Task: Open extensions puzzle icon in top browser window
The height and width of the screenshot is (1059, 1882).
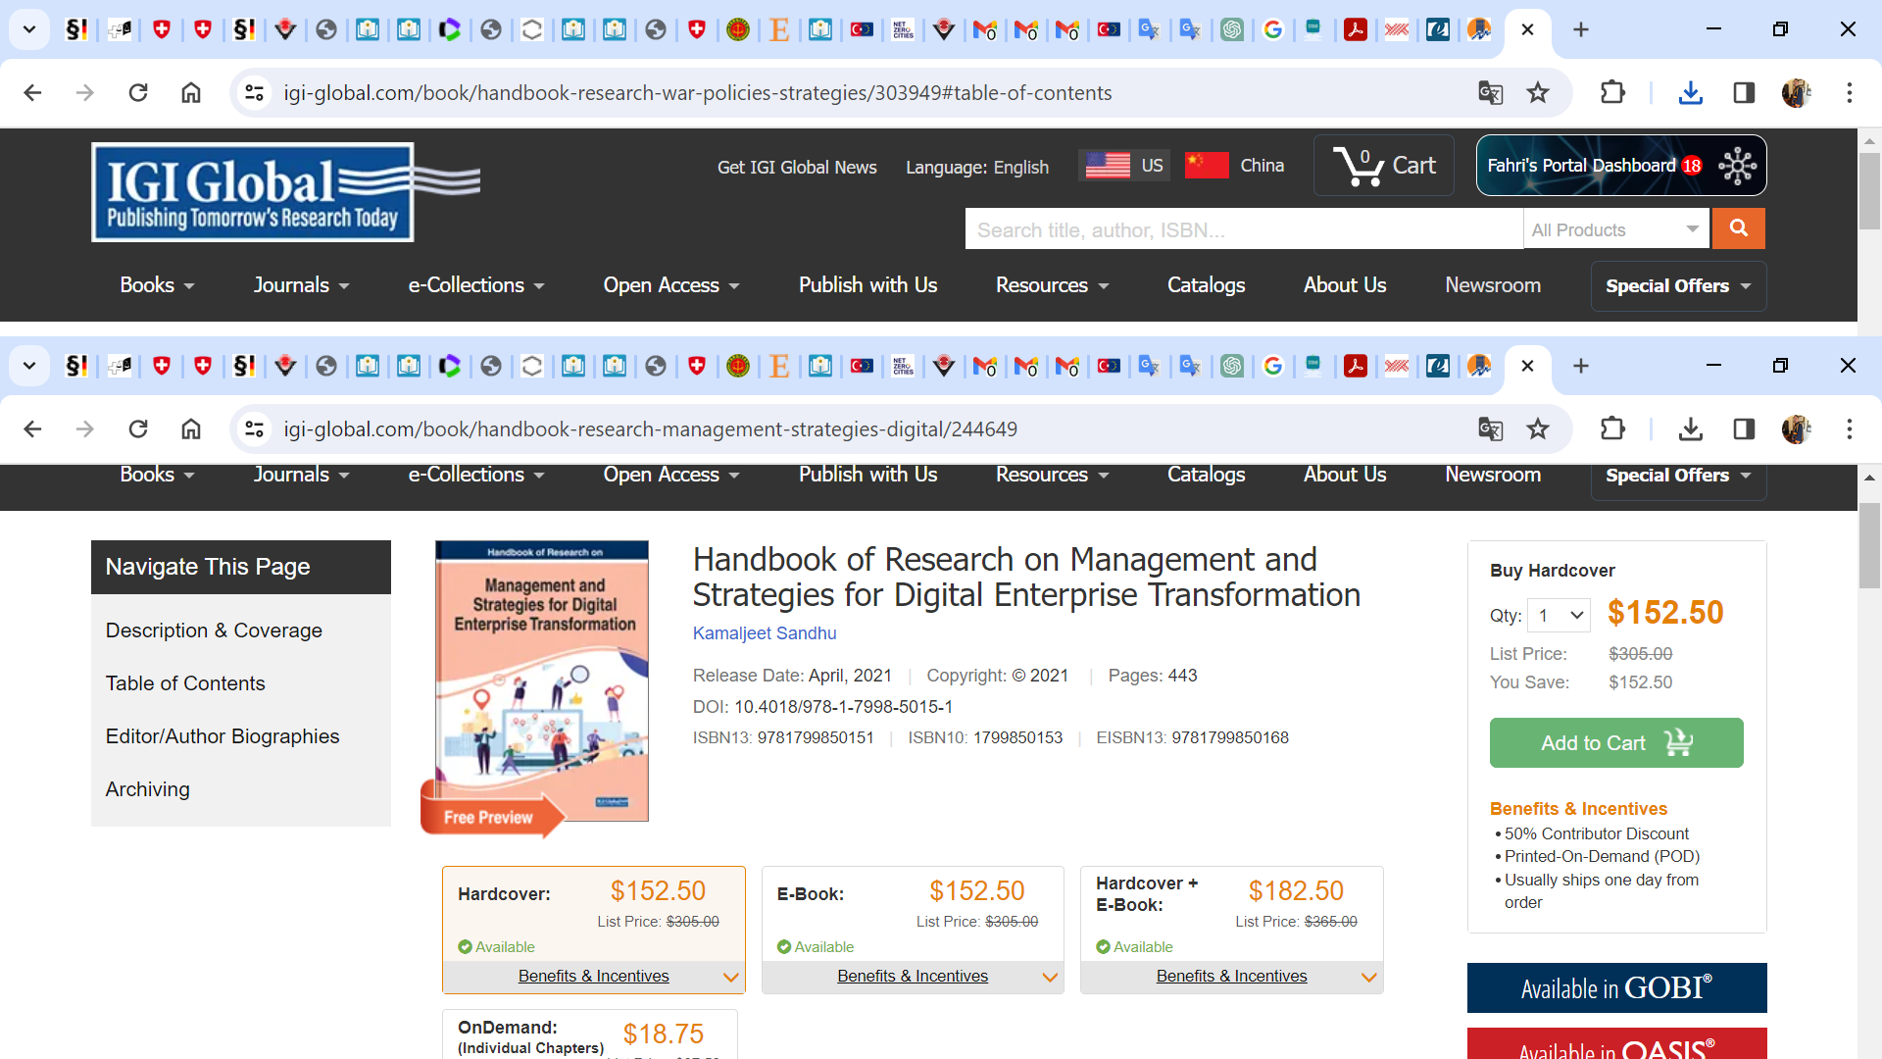Action: [1612, 93]
